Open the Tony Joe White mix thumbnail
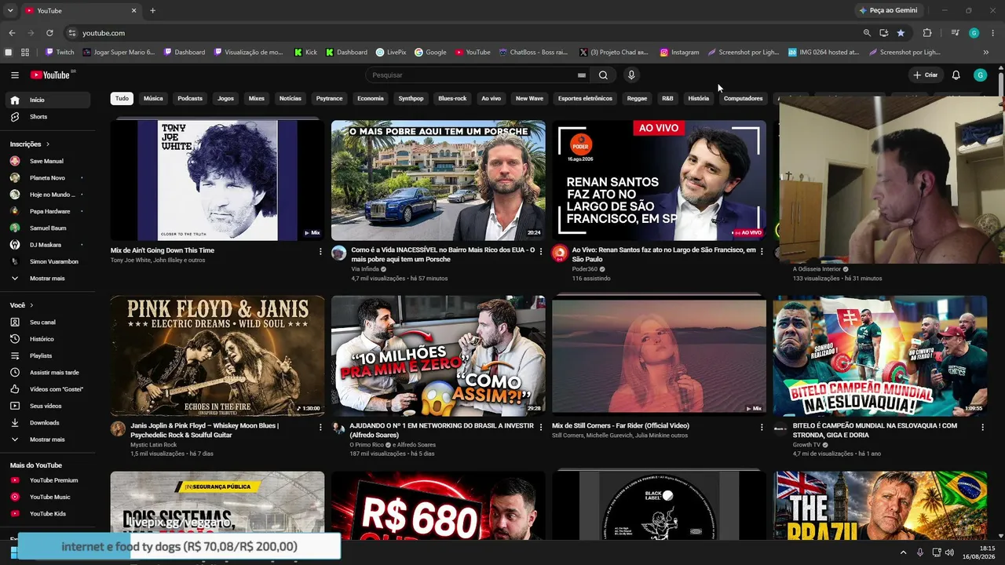Viewport: 1005px width, 565px height. click(x=217, y=180)
